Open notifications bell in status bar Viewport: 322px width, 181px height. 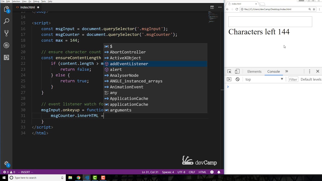(219, 172)
